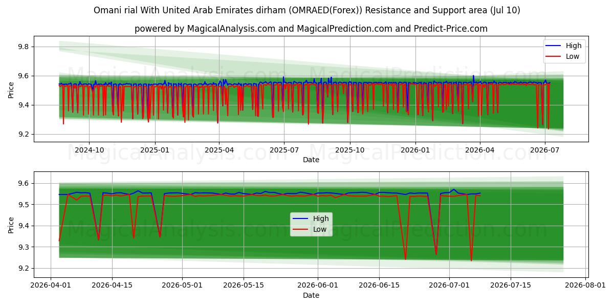This screenshot has height=307, width=614.
Task: Click the 2026-05-01 date tick
Action: click(x=182, y=285)
